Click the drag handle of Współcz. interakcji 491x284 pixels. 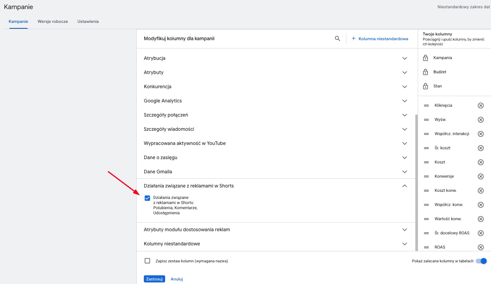pos(426,134)
